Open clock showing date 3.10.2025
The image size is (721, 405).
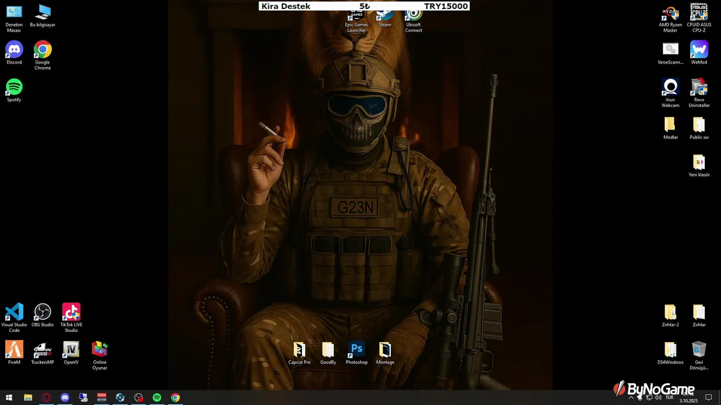point(688,398)
